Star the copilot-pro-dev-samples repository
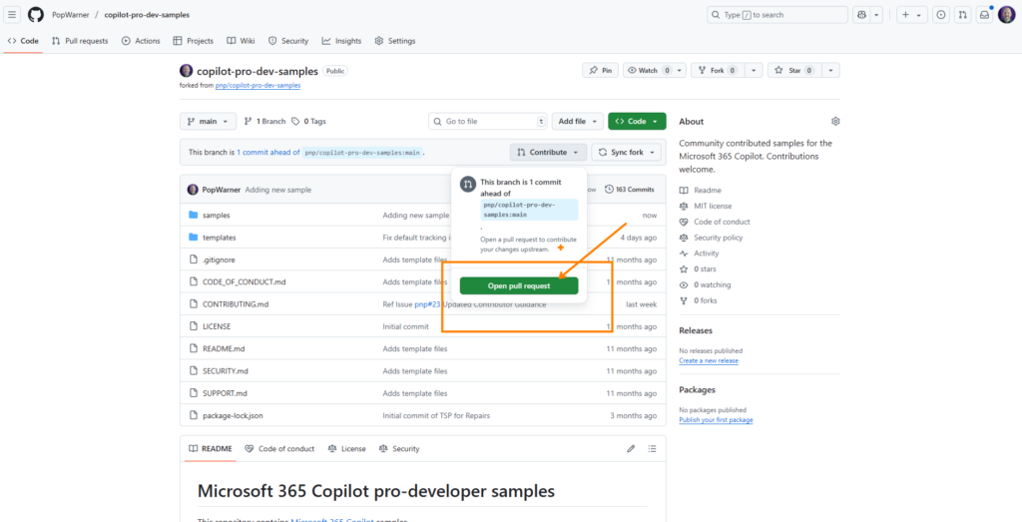The height and width of the screenshot is (522, 1022). click(795, 71)
